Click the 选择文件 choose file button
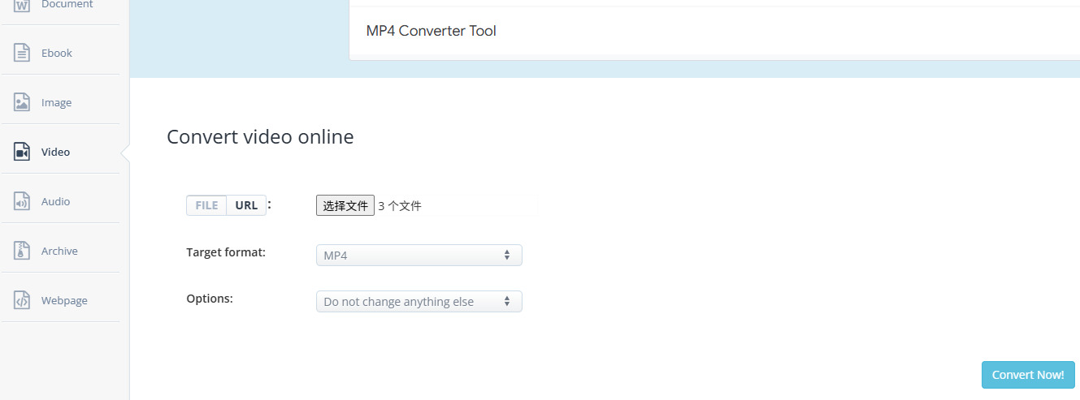 (345, 205)
